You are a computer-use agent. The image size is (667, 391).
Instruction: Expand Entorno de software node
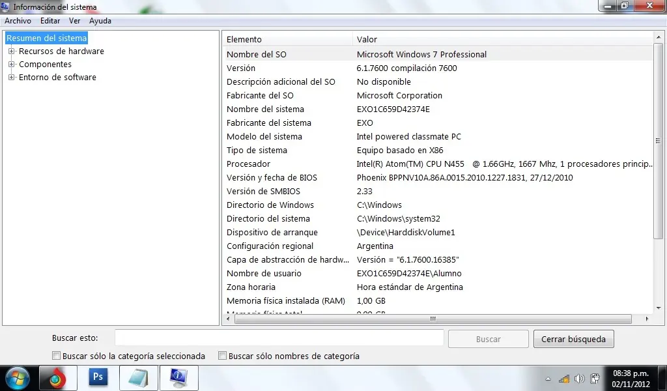pos(12,78)
